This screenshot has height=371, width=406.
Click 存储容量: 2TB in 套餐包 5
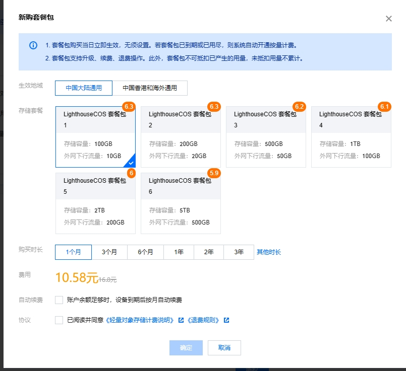pos(84,210)
